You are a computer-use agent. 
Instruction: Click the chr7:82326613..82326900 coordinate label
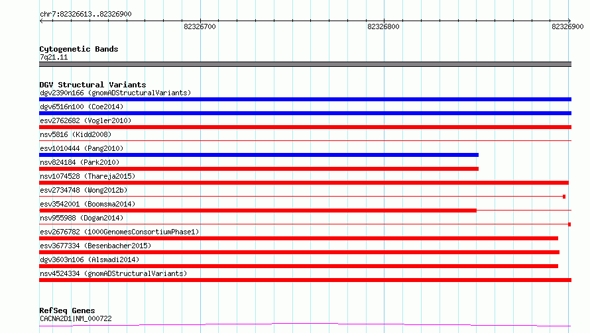click(86, 14)
